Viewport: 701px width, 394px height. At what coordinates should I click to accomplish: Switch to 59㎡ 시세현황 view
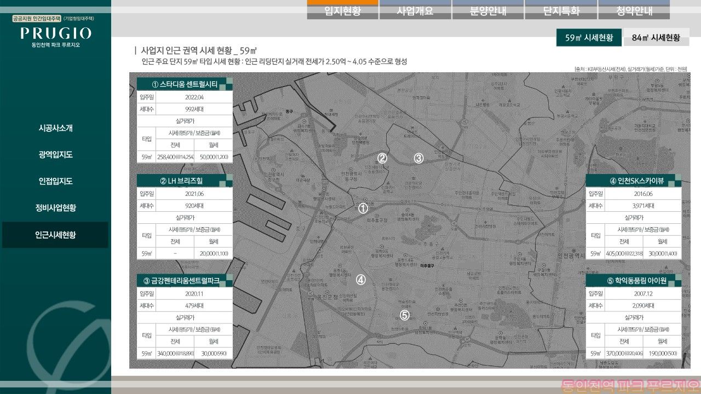[589, 37]
